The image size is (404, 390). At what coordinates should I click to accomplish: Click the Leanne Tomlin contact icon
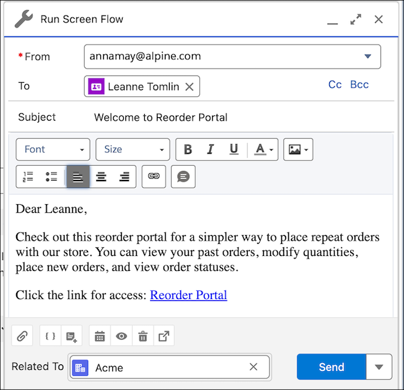[96, 87]
